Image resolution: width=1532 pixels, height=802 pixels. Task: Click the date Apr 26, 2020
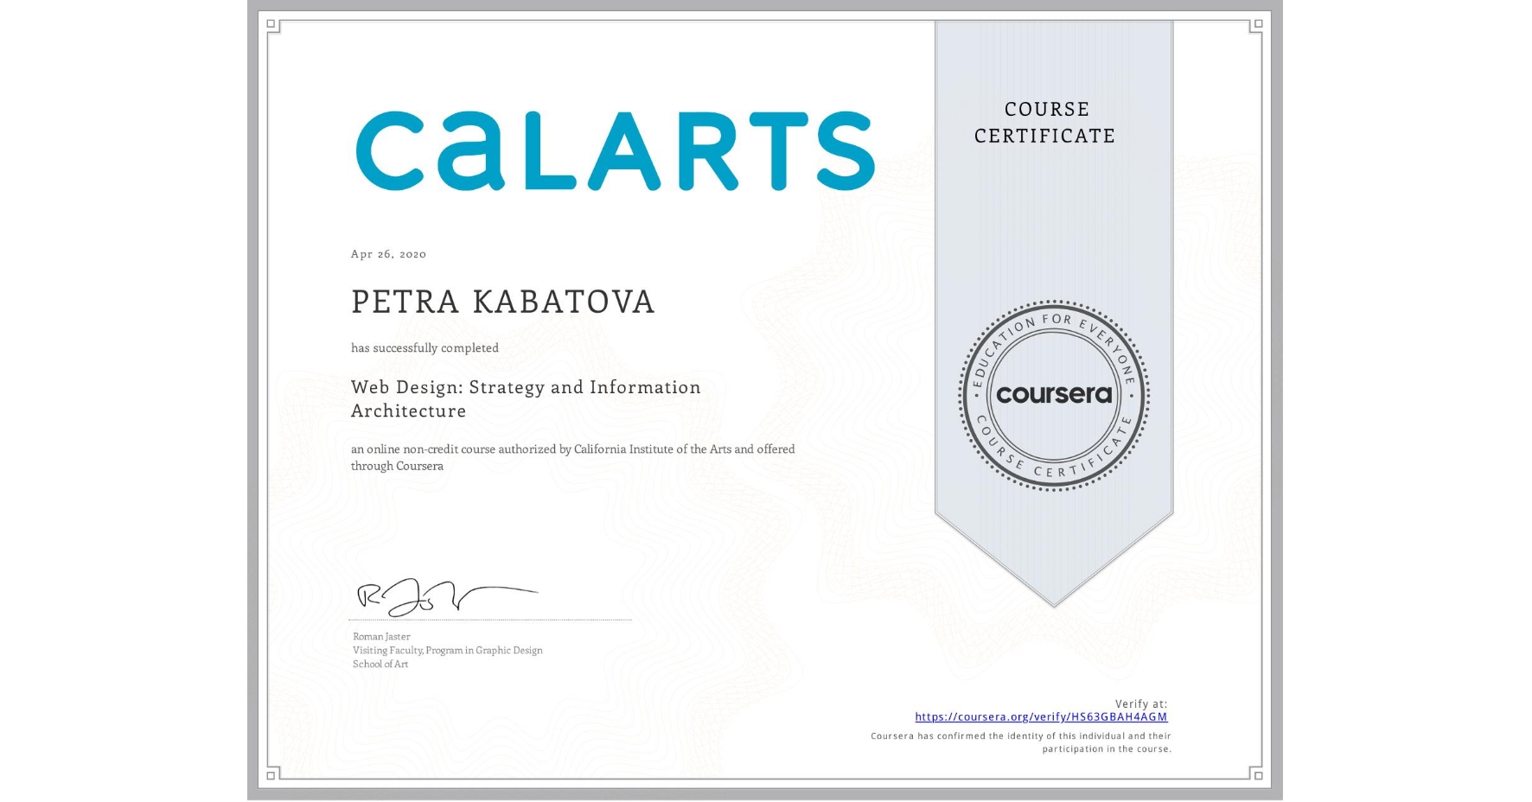tap(388, 254)
